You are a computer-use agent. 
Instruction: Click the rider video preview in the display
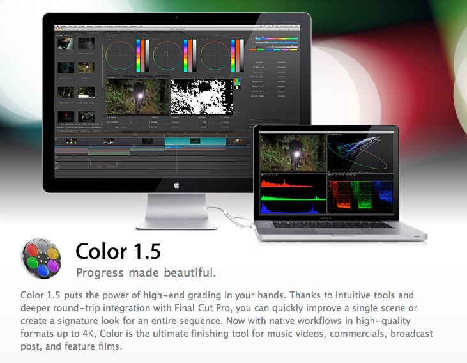click(137, 97)
